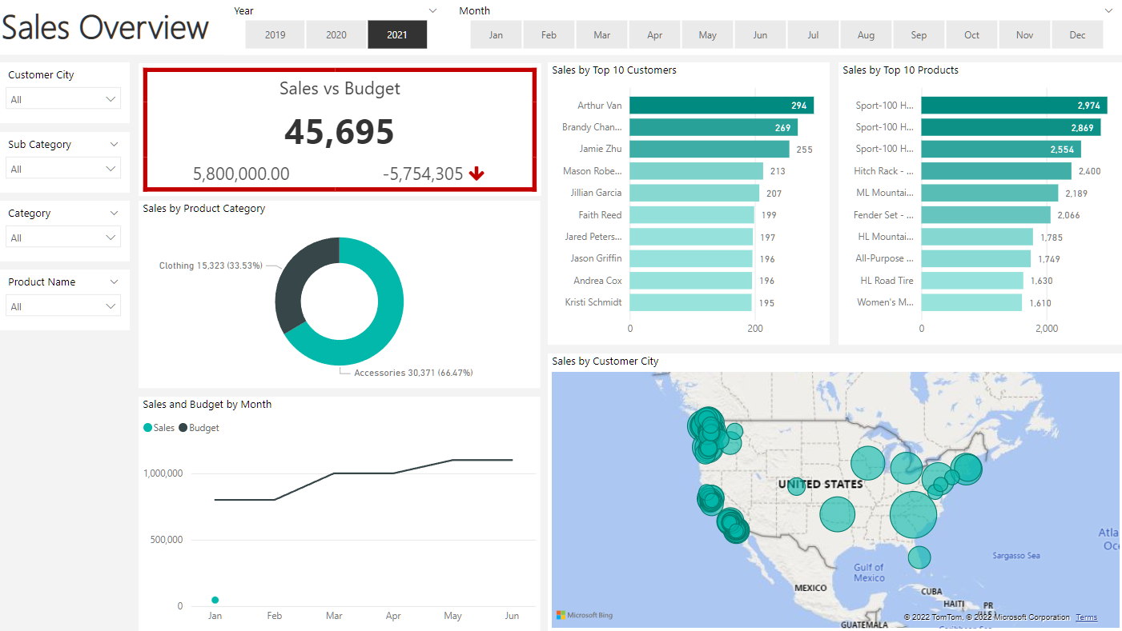The image size is (1122, 631).
Task: Filter by May in Month slicer
Action: (x=708, y=35)
